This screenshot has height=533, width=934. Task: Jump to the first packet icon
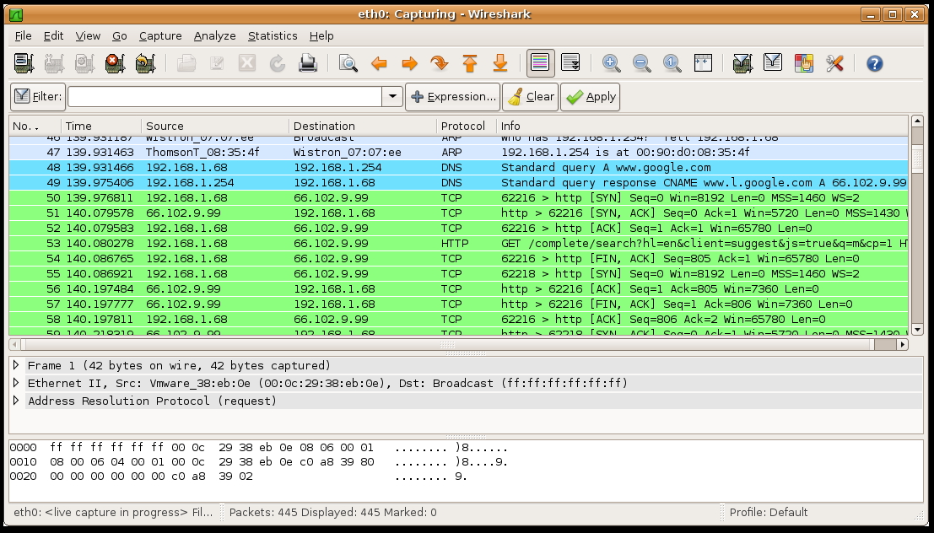pyautogui.click(x=470, y=63)
